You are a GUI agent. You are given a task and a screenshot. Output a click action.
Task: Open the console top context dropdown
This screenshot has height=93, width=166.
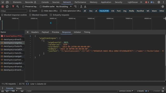[x=15, y=91]
